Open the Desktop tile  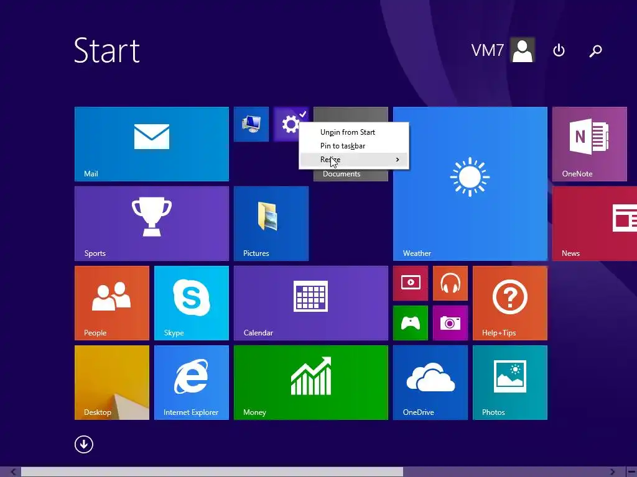tap(112, 383)
